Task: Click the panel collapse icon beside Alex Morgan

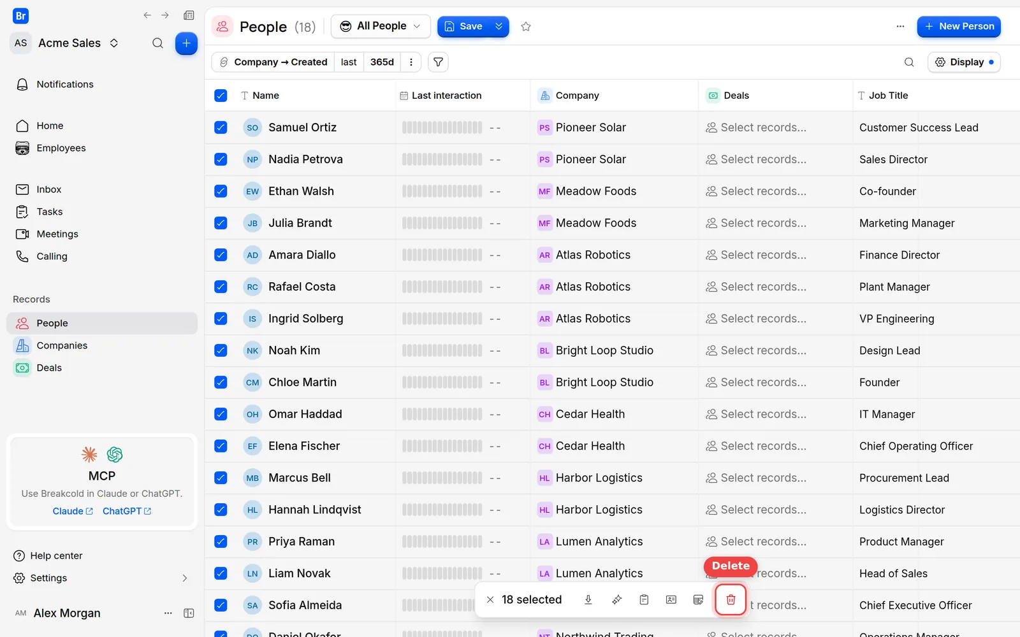Action: point(189,613)
